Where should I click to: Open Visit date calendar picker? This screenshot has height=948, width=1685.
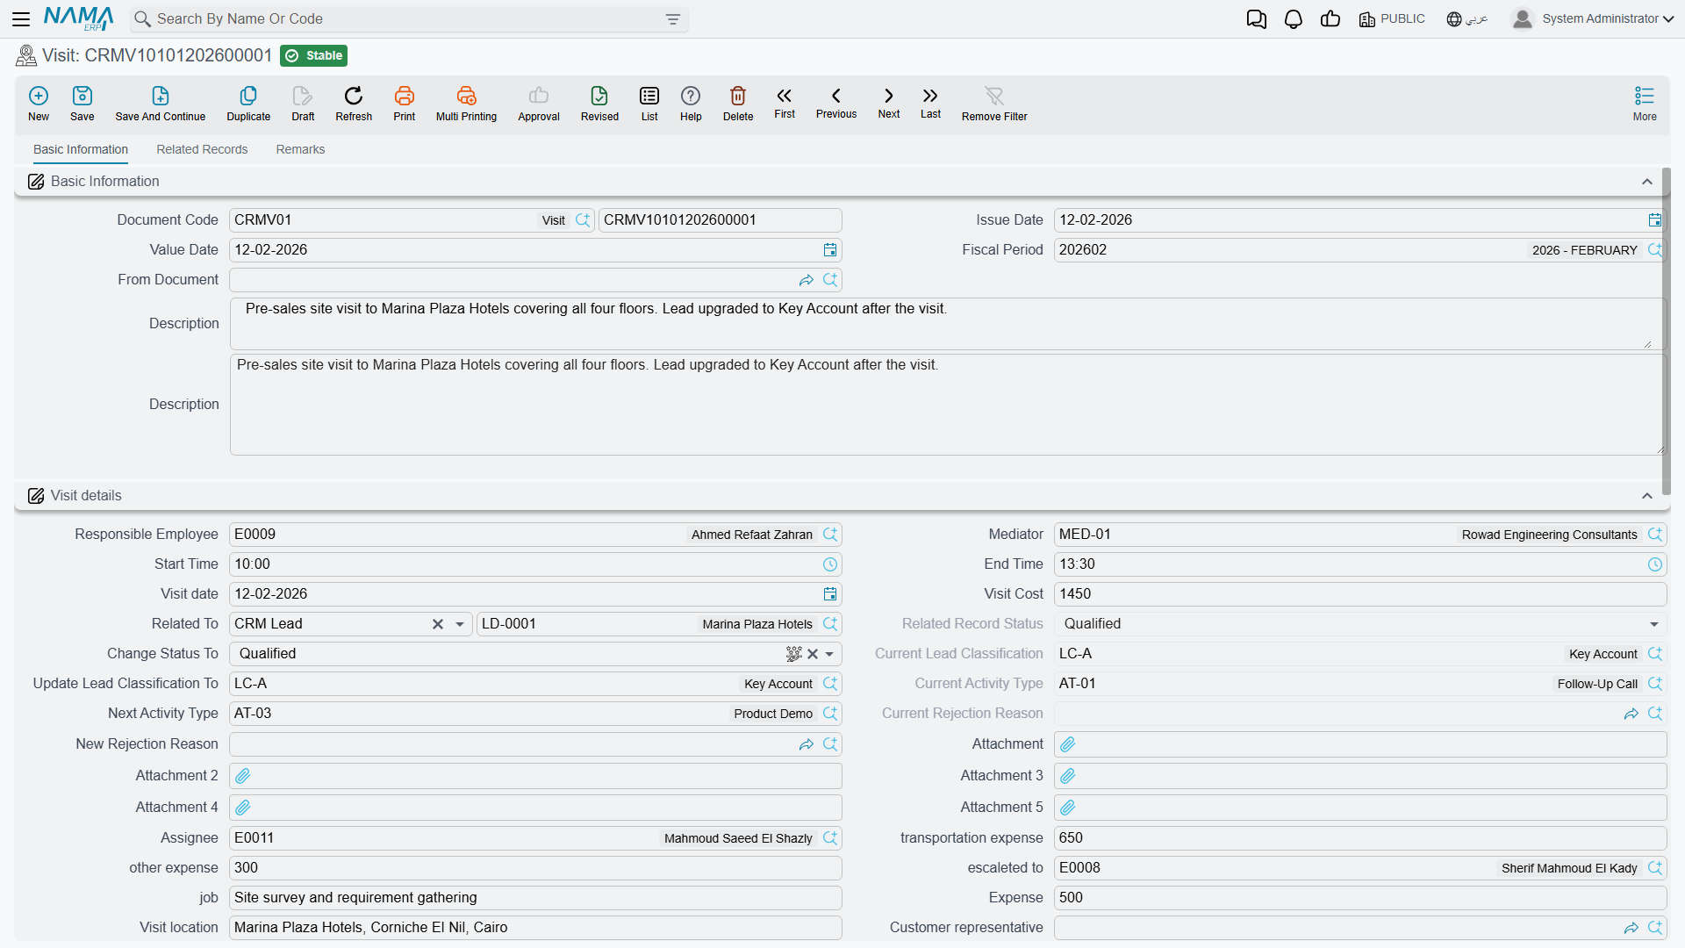click(830, 594)
